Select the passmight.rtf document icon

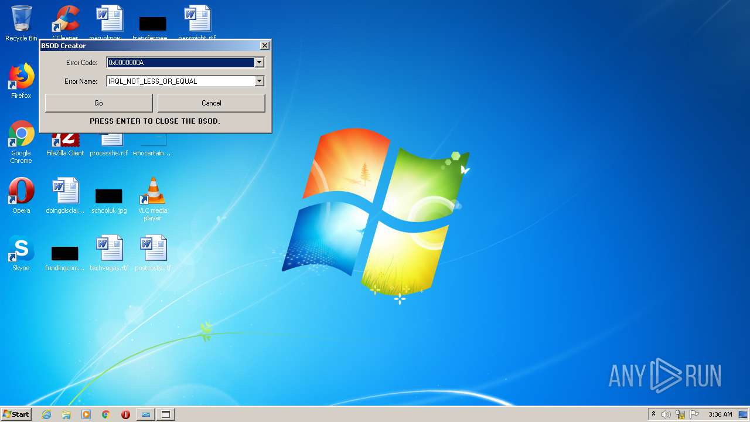coord(197,22)
